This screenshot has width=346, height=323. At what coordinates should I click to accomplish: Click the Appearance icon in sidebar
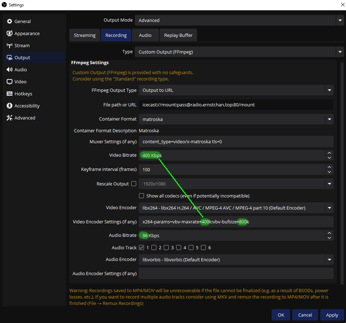(10, 33)
